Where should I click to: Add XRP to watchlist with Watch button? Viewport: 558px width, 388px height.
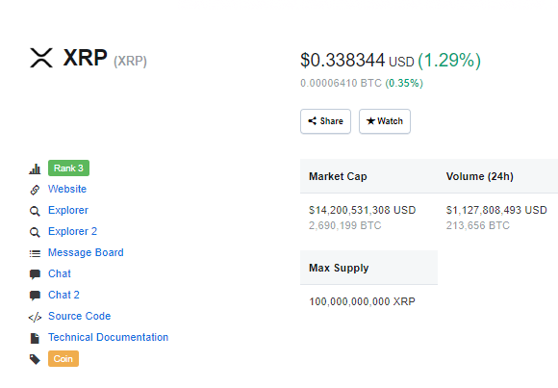point(385,121)
